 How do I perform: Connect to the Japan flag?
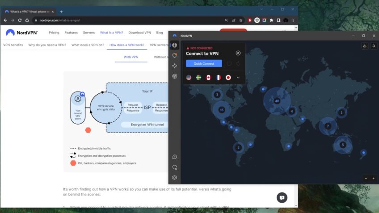[228, 78]
